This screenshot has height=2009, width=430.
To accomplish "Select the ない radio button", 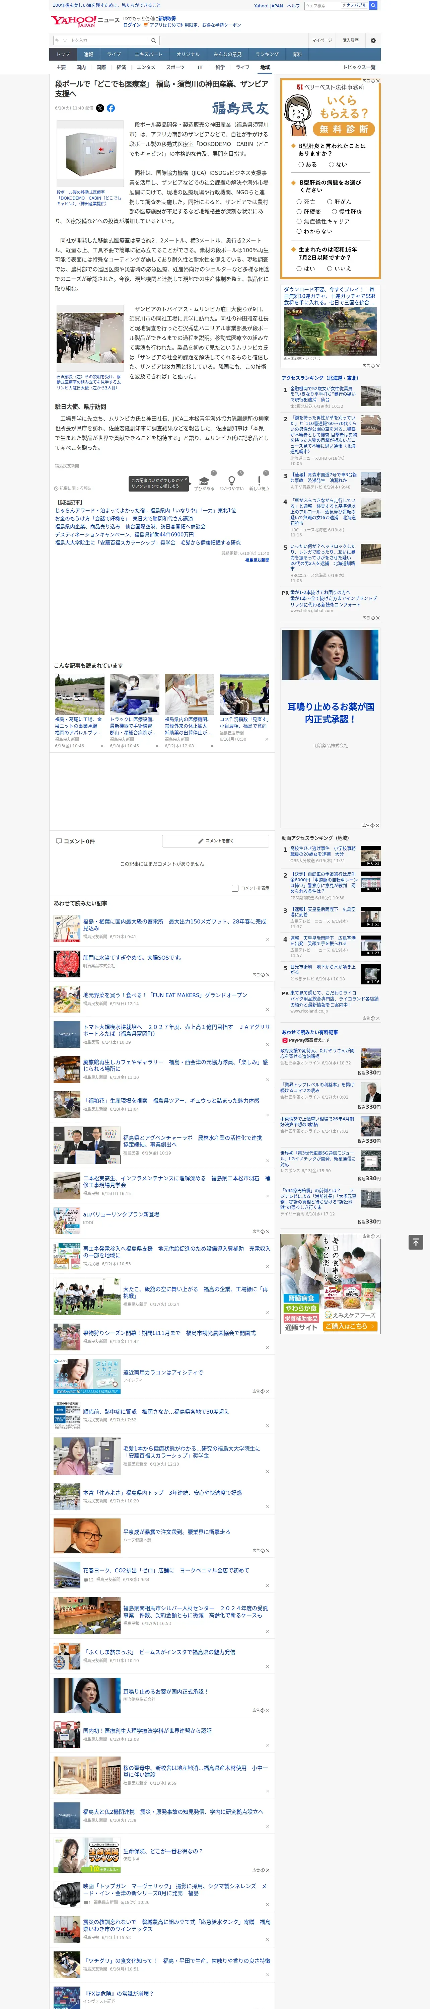I will 331,164.
